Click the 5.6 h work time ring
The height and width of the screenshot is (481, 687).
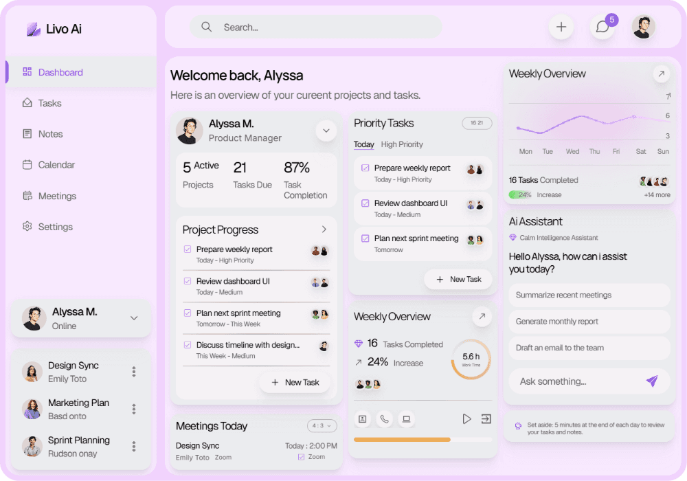tap(471, 359)
